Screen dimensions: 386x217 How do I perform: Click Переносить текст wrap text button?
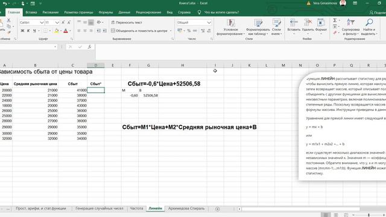point(127,22)
